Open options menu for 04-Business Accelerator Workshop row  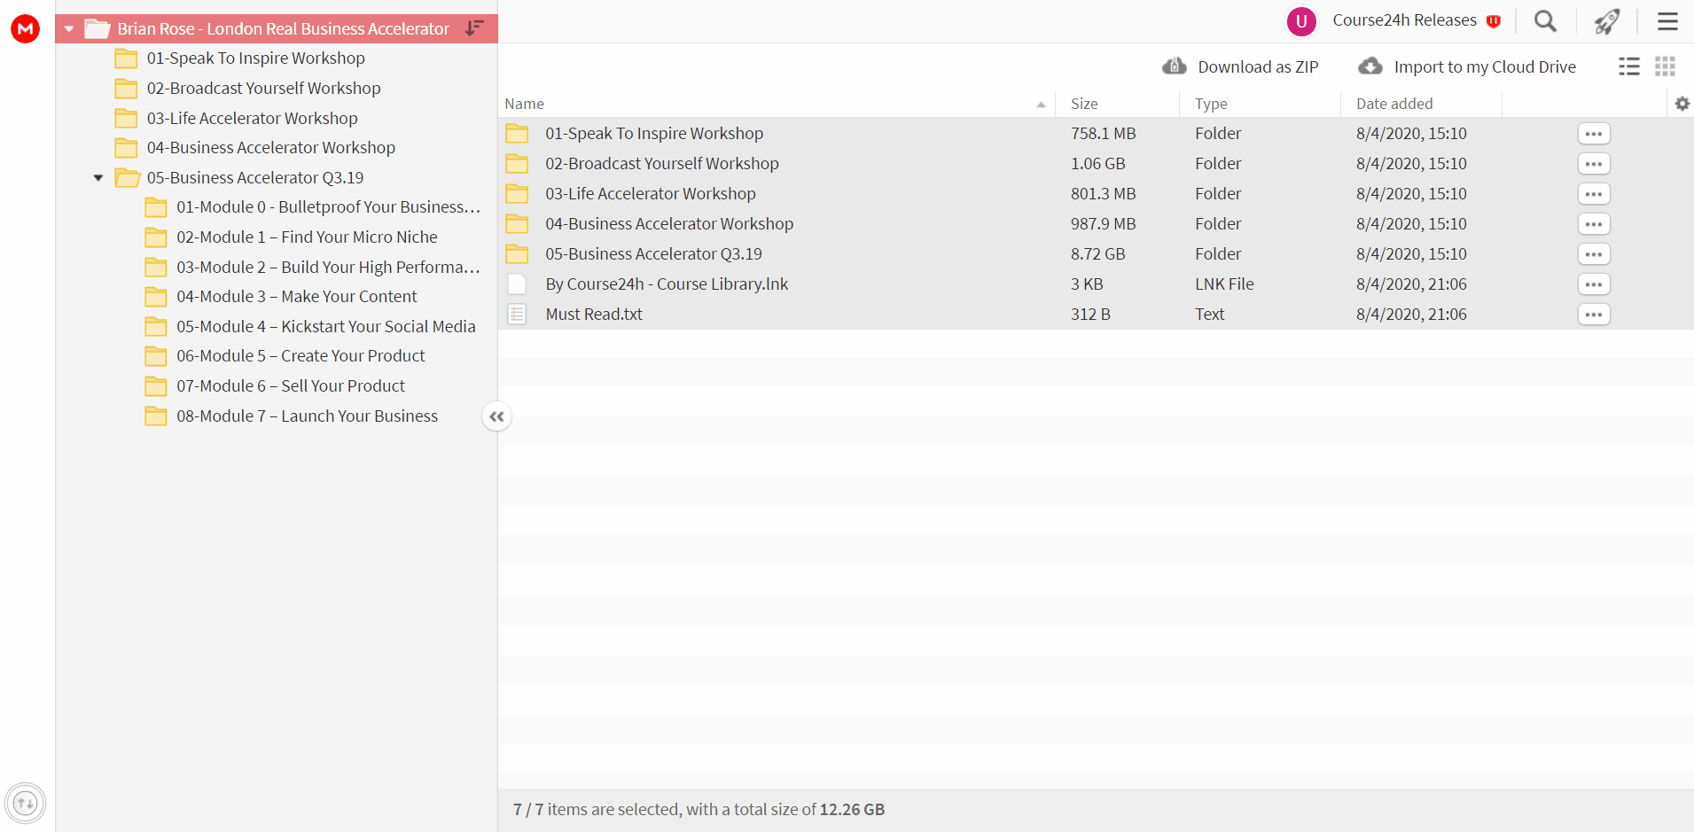[x=1594, y=224]
